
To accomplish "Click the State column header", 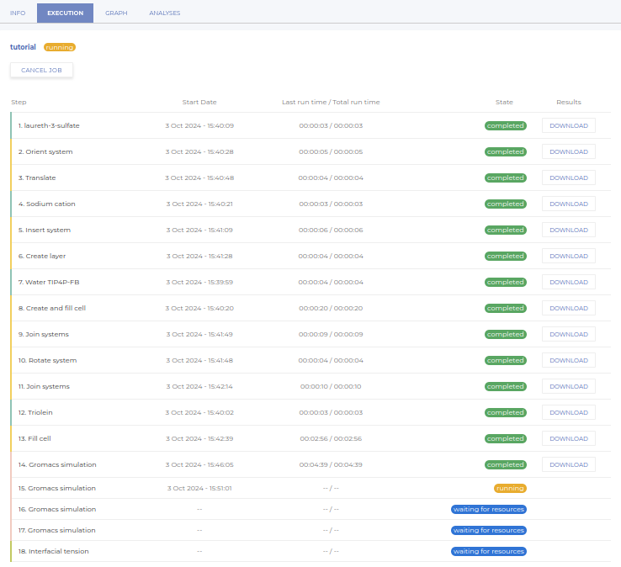I will [x=504, y=102].
